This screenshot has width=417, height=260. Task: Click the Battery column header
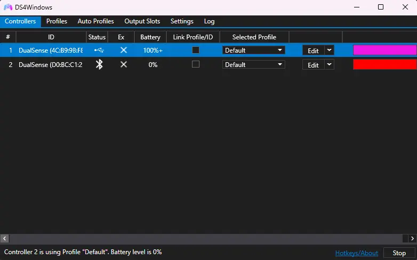click(150, 37)
